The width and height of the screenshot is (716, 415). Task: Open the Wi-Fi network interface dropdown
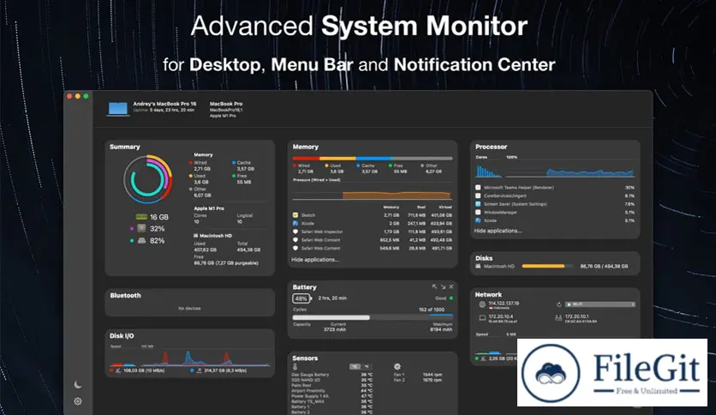point(600,304)
